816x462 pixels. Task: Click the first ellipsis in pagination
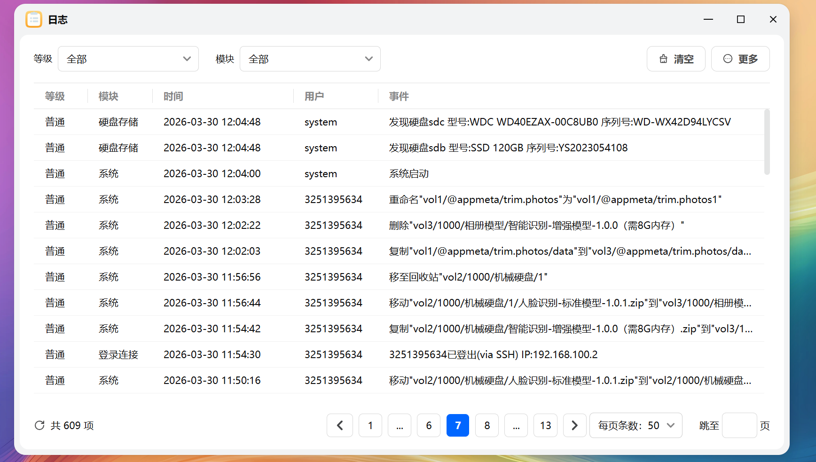[399, 425]
